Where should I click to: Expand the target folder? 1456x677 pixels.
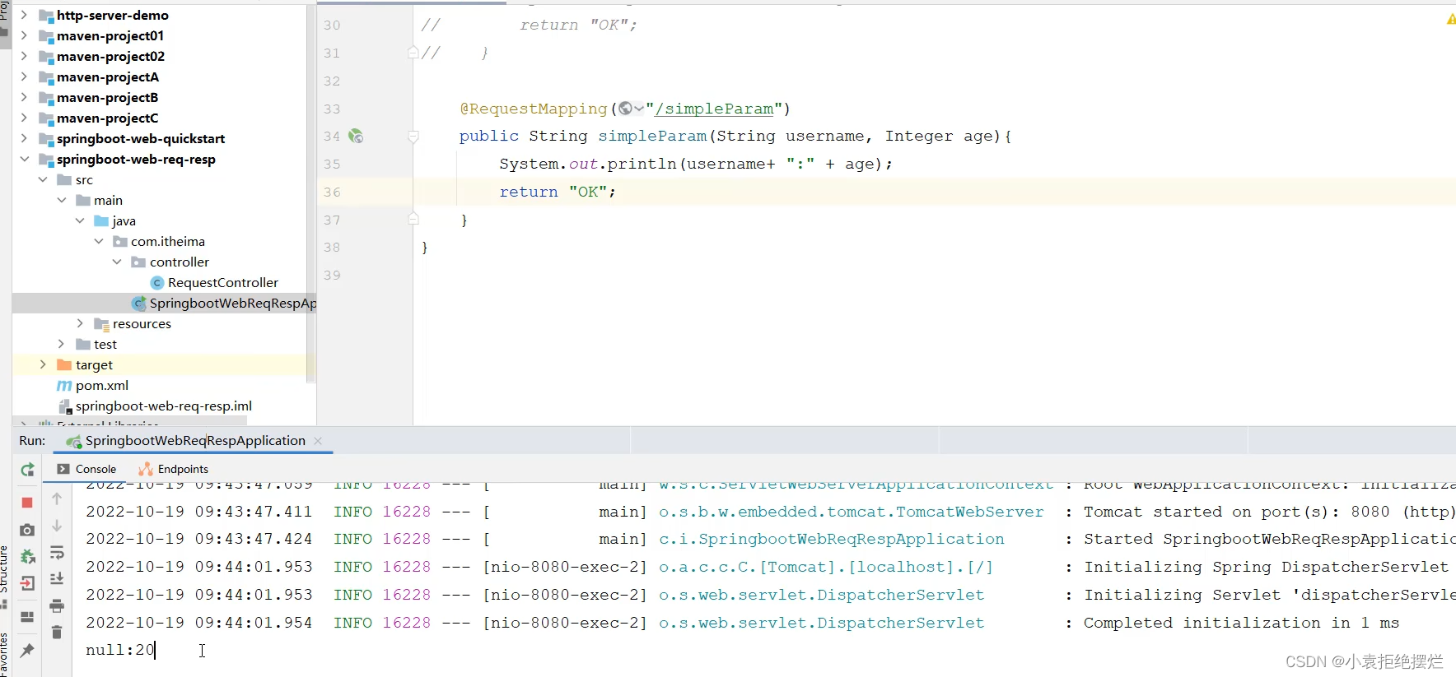(x=43, y=364)
